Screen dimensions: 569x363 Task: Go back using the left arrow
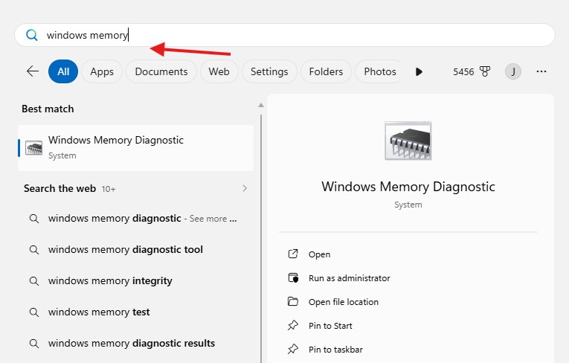pos(33,71)
